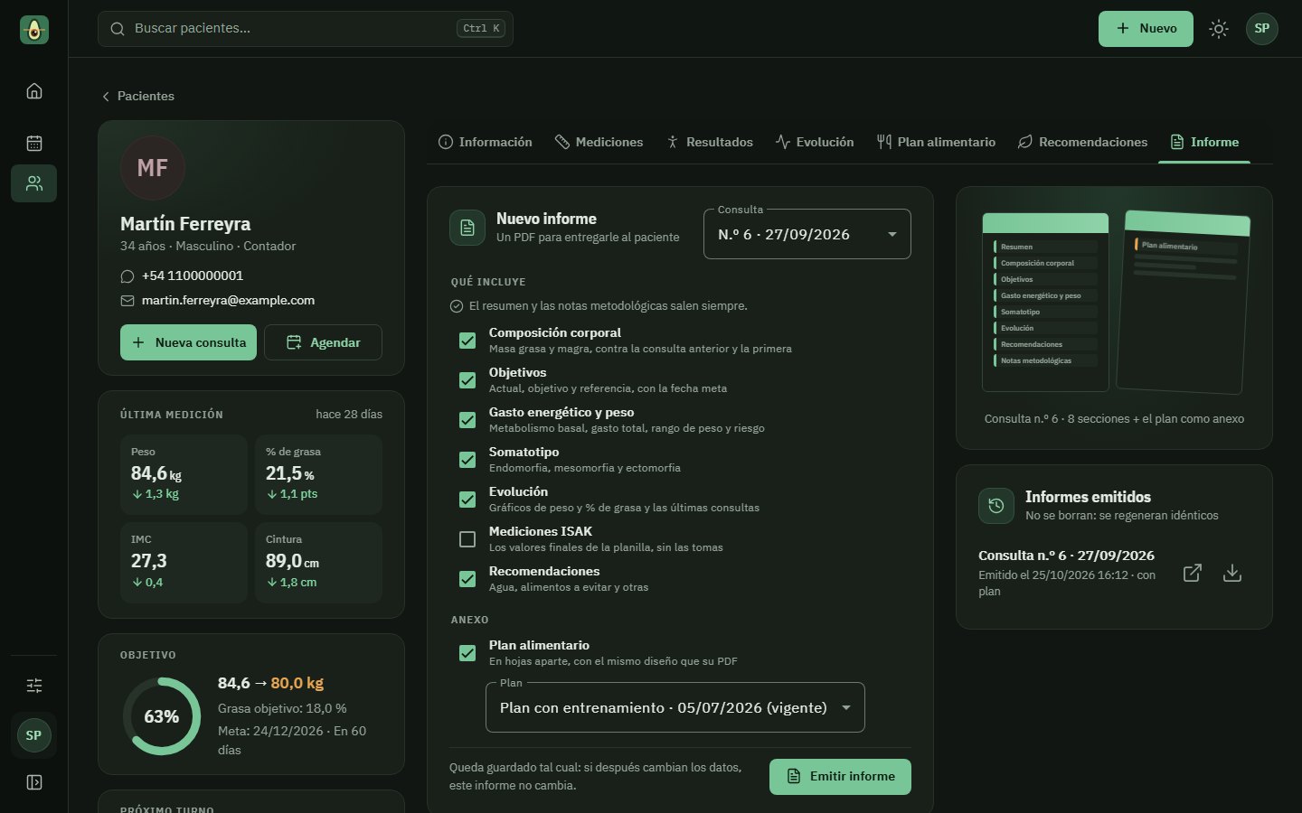The image size is (1302, 813).
Task: Click the Agendar button
Action: [323, 342]
